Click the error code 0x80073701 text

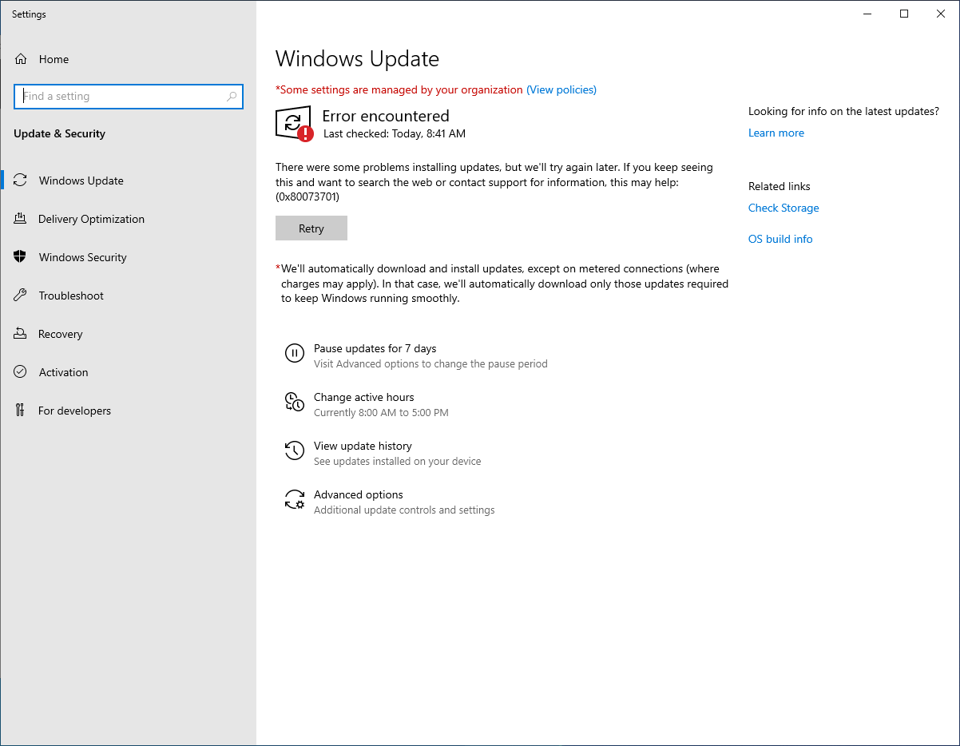click(x=307, y=197)
